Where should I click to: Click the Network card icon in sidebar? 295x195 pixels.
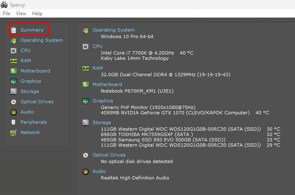tap(14, 133)
